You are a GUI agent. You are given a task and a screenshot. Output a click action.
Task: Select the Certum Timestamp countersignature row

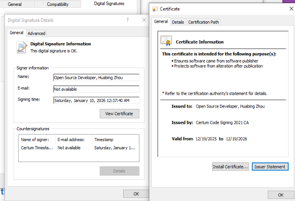79,148
